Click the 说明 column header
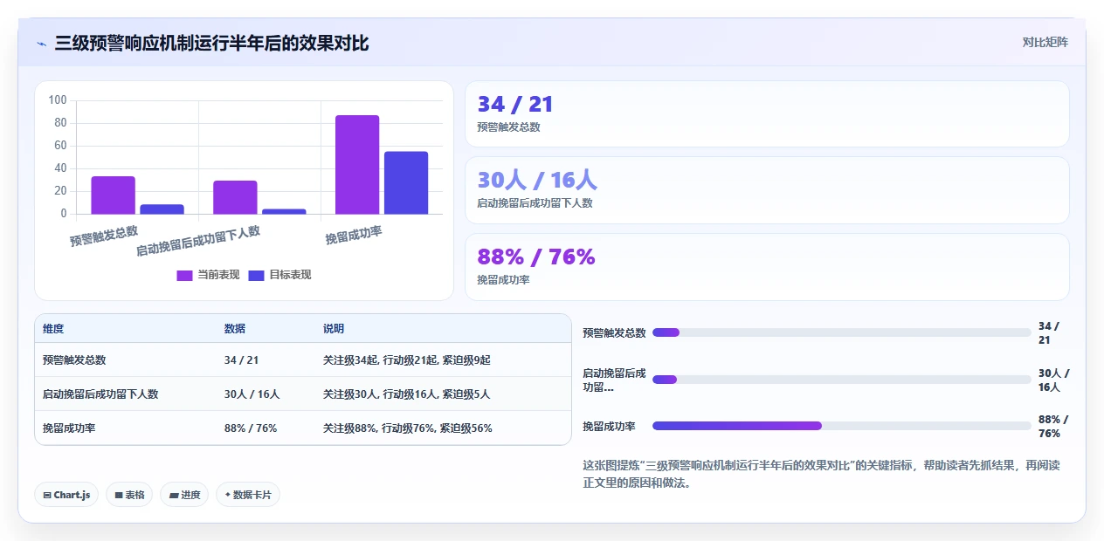The height and width of the screenshot is (541, 1104). 334,329
